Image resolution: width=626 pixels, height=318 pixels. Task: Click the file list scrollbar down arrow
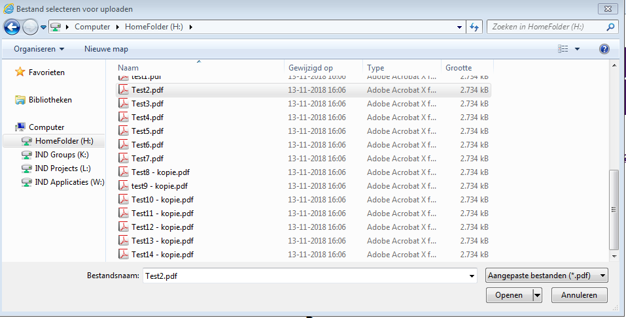click(x=614, y=255)
